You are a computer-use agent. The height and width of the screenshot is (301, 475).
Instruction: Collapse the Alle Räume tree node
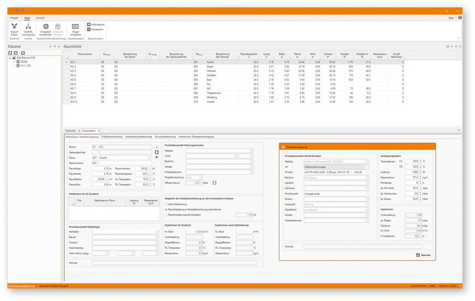(10, 58)
